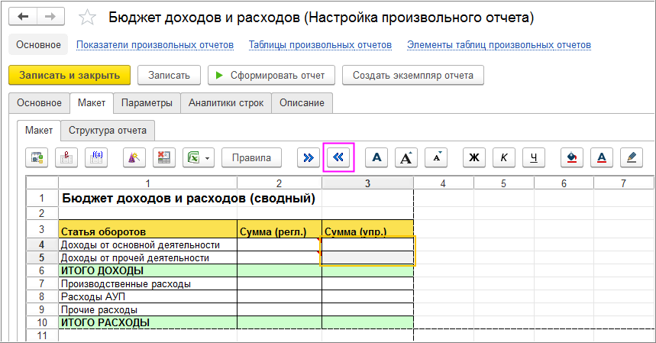Toggle bold formatting (Ж)
Image resolution: width=656 pixels, height=343 pixels.
click(x=473, y=157)
